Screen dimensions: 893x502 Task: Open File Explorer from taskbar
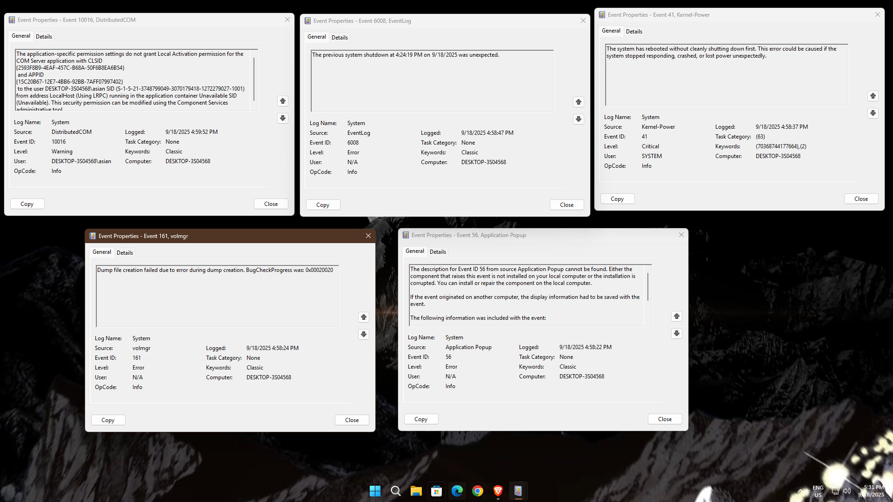click(416, 491)
